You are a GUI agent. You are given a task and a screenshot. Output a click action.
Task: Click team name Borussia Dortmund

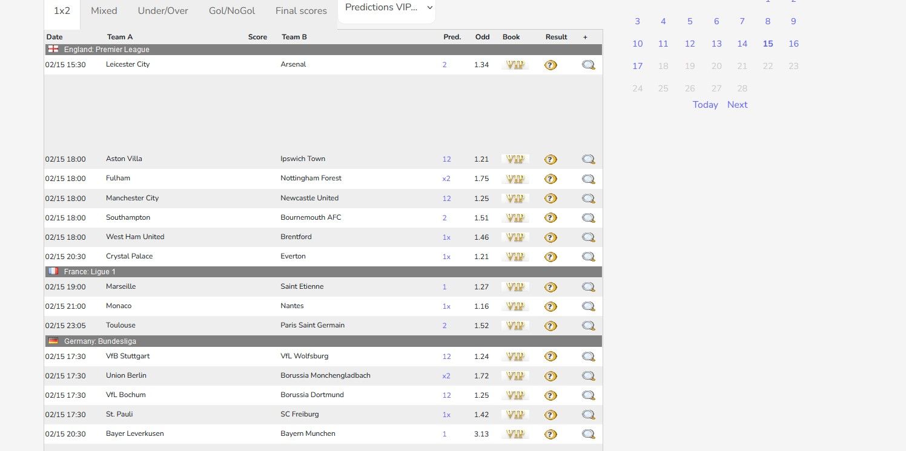312,395
